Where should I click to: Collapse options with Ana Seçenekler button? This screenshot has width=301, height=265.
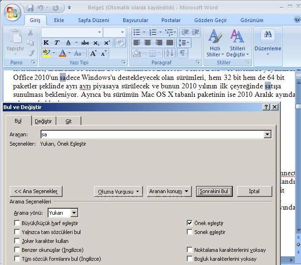coord(36,192)
